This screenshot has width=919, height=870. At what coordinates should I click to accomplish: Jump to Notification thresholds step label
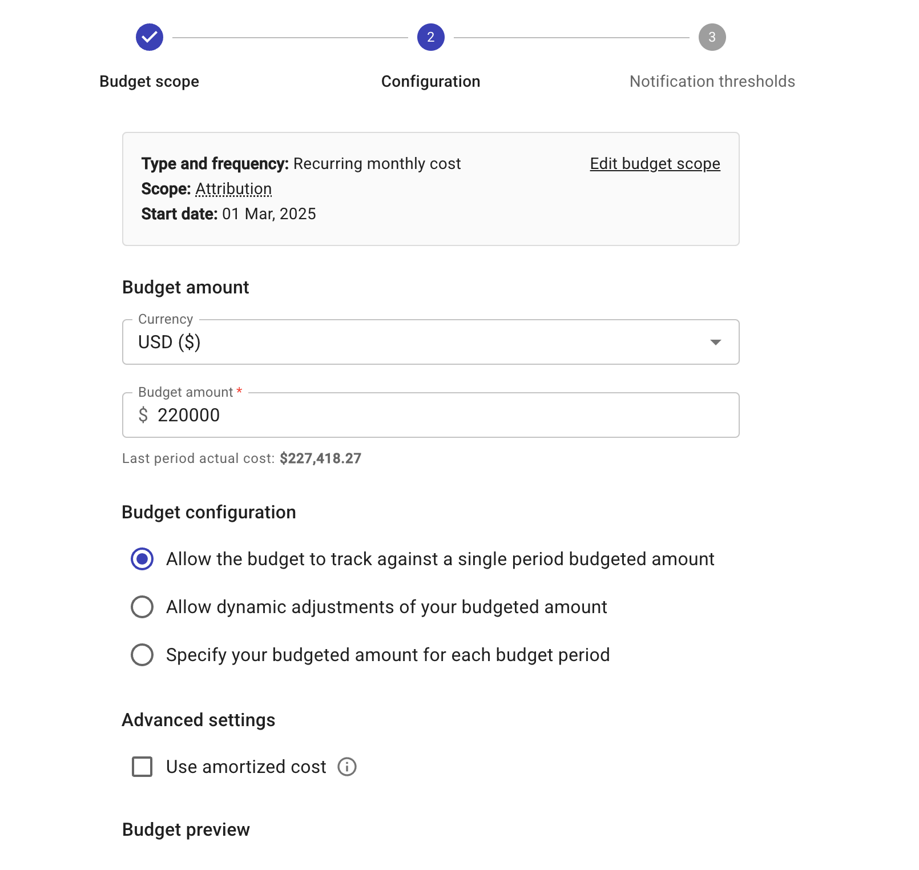712,82
